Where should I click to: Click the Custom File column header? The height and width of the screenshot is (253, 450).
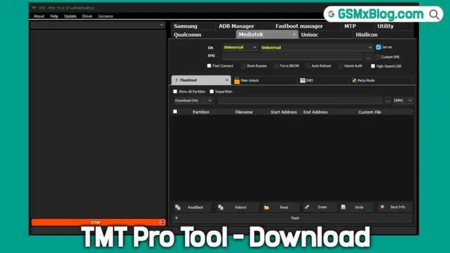coord(370,112)
